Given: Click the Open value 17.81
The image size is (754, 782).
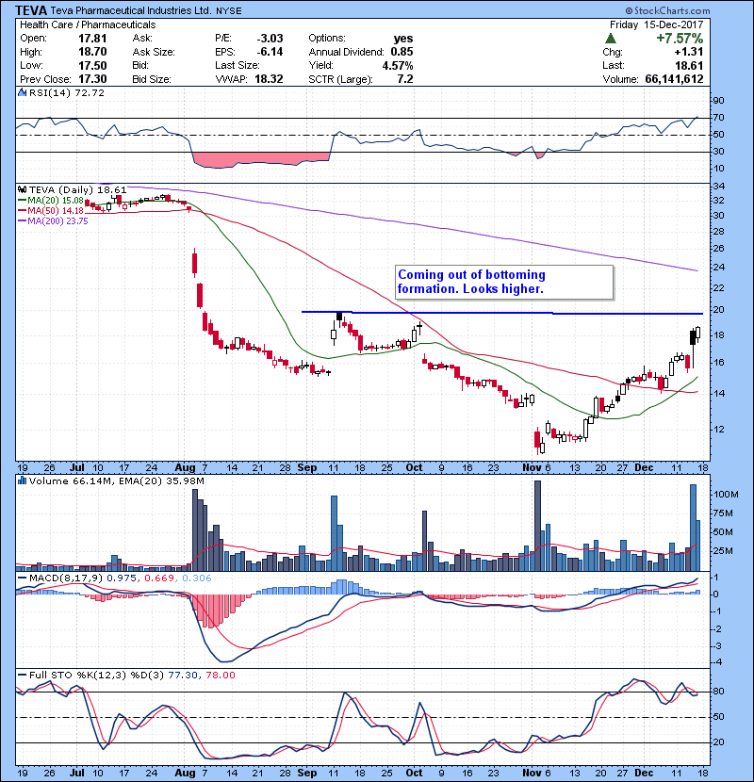Looking at the screenshot, I should click(x=92, y=39).
